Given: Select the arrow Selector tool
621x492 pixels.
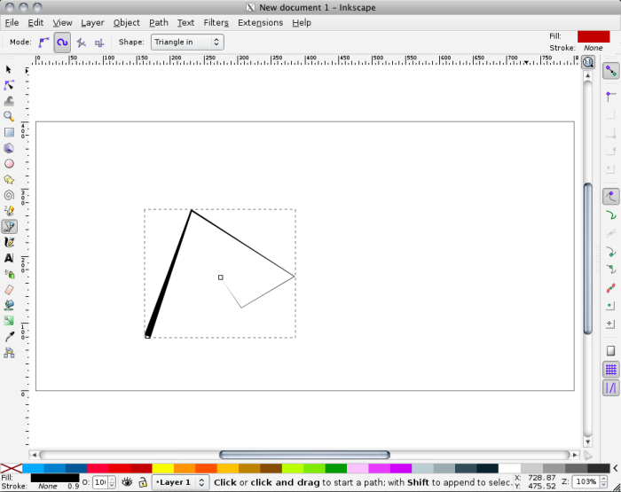Looking at the screenshot, I should click(x=9, y=69).
